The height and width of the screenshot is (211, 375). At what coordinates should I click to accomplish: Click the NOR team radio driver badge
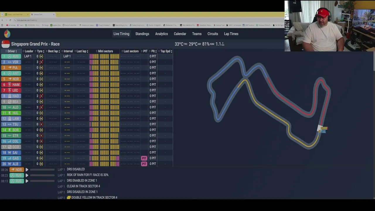16,170
